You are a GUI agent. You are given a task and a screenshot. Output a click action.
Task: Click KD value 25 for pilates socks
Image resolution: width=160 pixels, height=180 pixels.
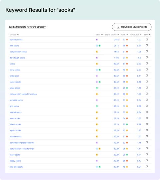(x=124, y=124)
